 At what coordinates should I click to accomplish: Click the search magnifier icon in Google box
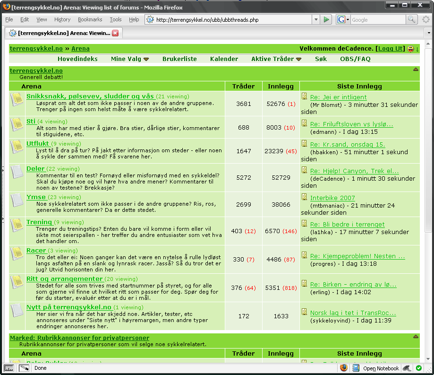(411, 19)
